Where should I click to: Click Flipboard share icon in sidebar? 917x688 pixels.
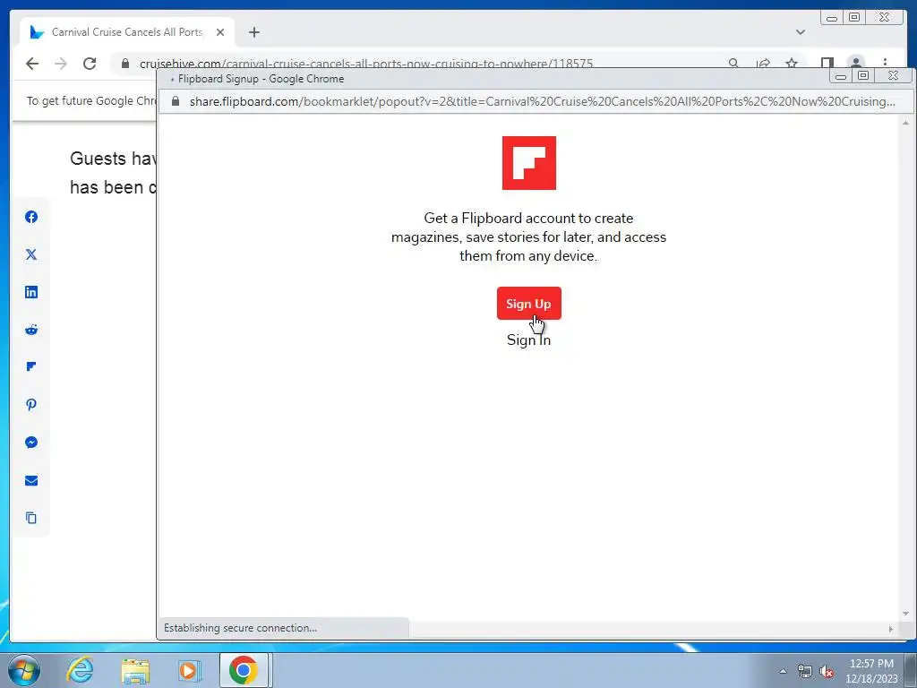[31, 366]
